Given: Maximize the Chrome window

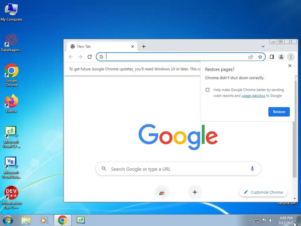Looking at the screenshot, I should (281, 42).
